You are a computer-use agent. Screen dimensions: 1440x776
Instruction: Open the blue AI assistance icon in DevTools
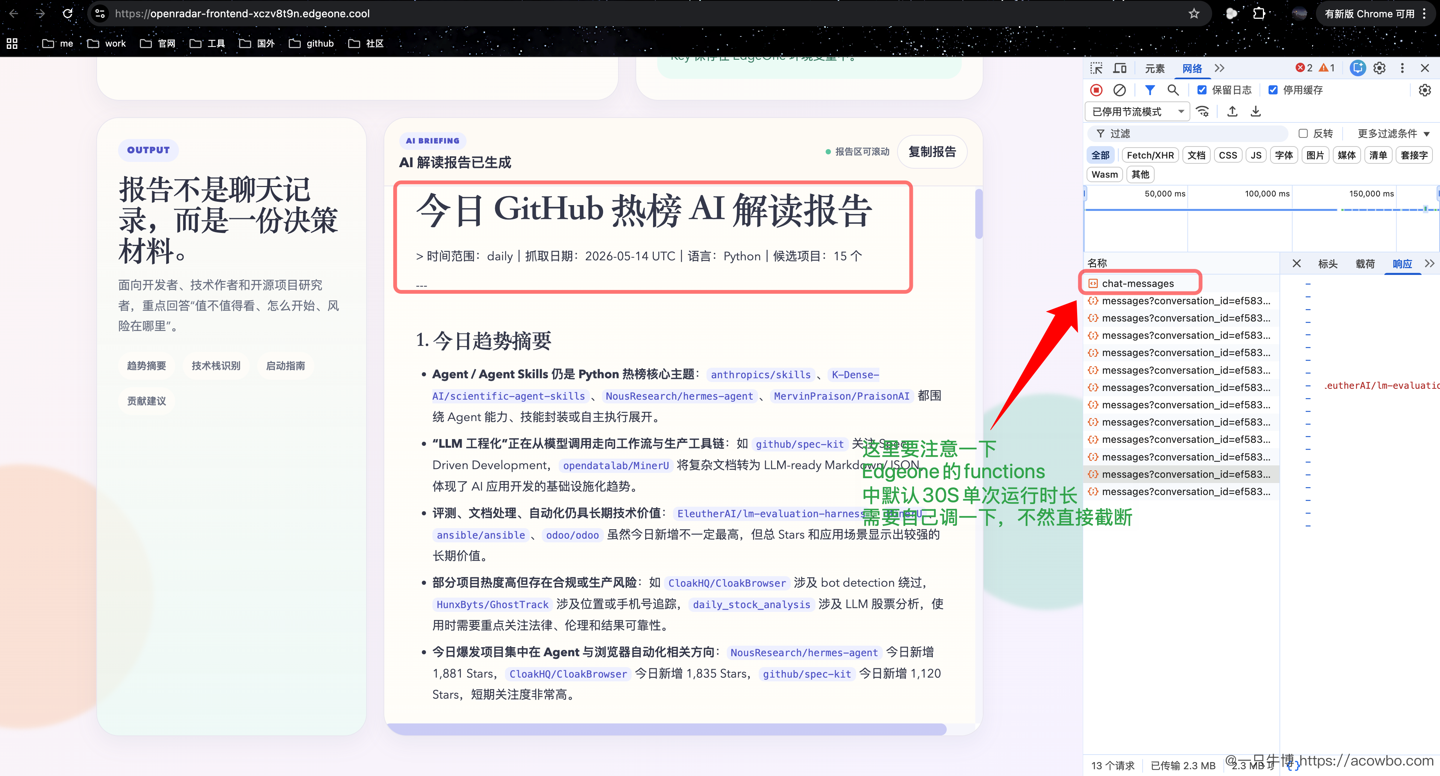(1358, 68)
